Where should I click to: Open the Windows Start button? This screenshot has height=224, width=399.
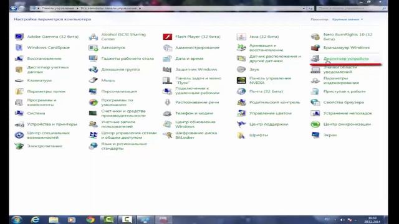click(x=16, y=220)
